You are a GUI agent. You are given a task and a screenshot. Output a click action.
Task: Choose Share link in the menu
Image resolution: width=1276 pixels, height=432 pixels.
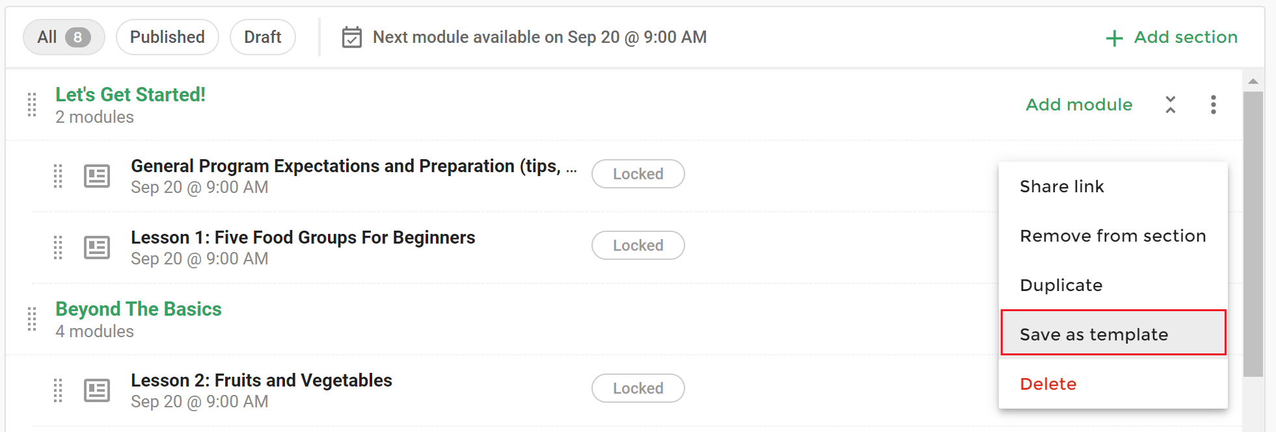1113,186
